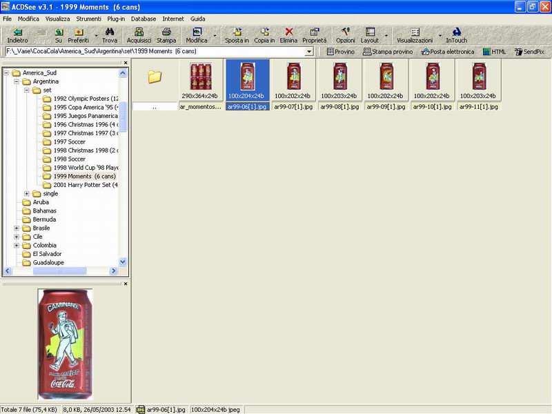The width and height of the screenshot is (552, 414).
Task: Click the ar99-10[1].jpg file name
Action: 433,107
